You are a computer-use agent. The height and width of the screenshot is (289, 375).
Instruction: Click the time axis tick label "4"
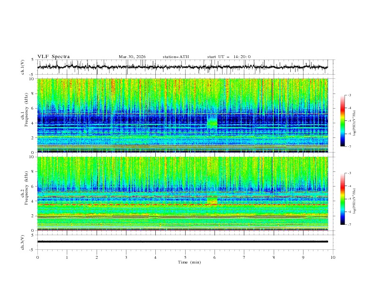tap(155, 257)
